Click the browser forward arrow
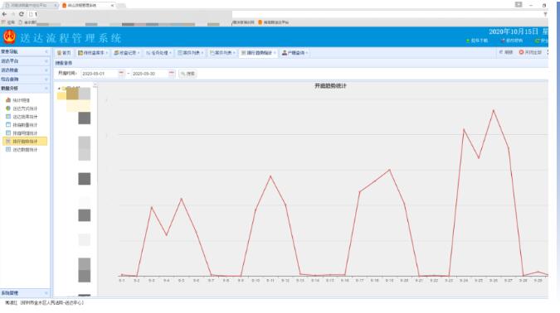560x313 pixels. pyautogui.click(x=12, y=14)
